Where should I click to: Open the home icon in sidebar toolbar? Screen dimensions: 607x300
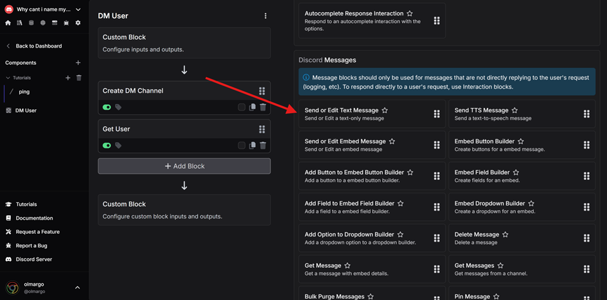coord(8,23)
